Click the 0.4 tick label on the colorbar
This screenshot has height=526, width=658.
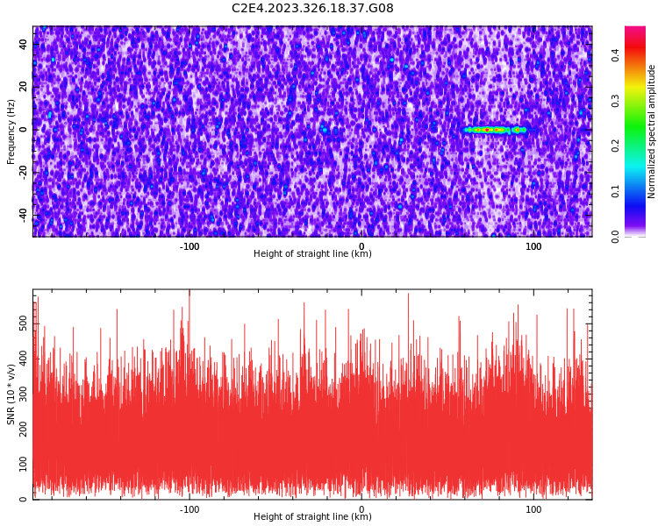pyautogui.click(x=615, y=55)
